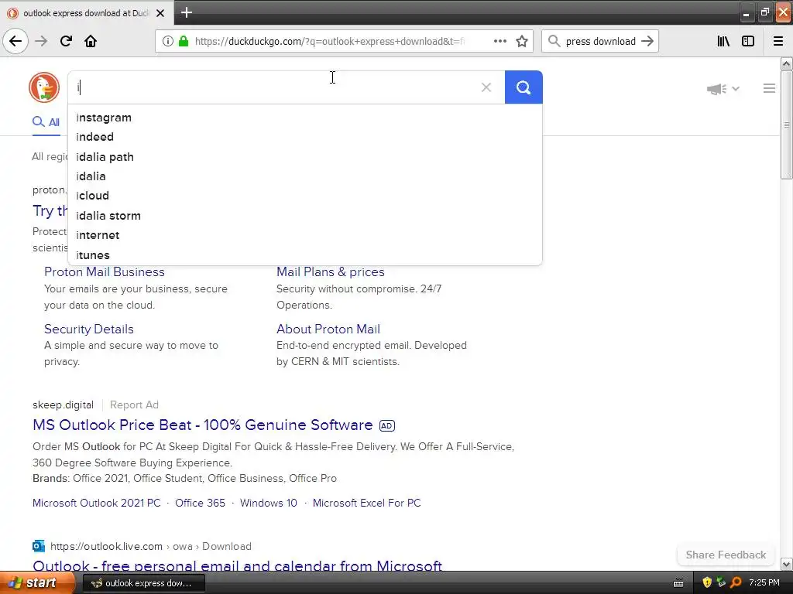The image size is (793, 594).
Task: Click the vertical scrollbar thumb
Action: coord(786,125)
